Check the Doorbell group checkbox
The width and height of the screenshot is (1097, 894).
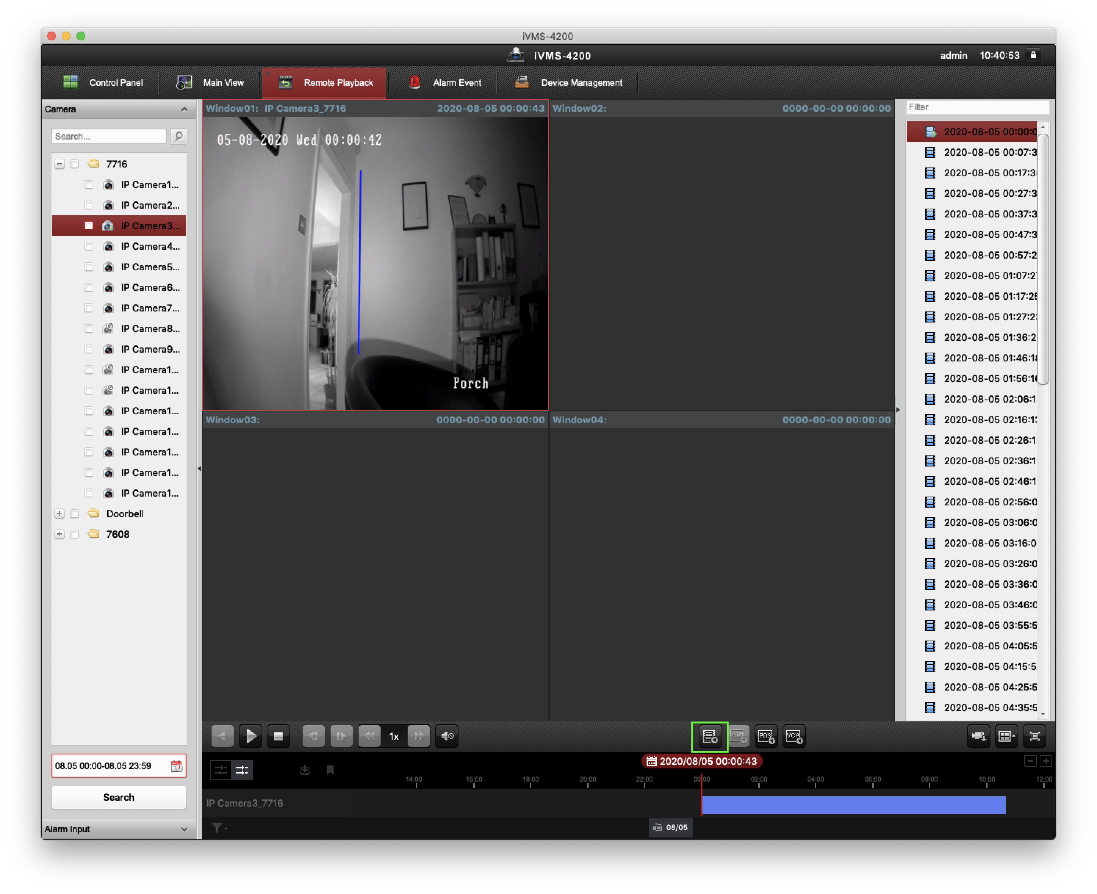(x=74, y=513)
